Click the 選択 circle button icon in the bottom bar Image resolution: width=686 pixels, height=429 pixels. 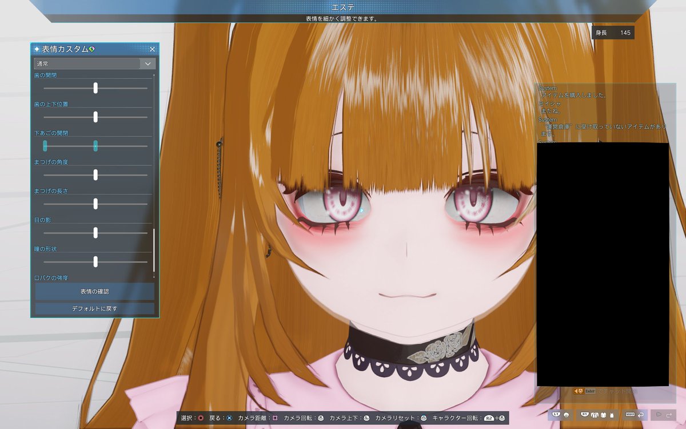(x=202, y=418)
